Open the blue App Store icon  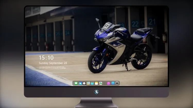tap(113, 83)
